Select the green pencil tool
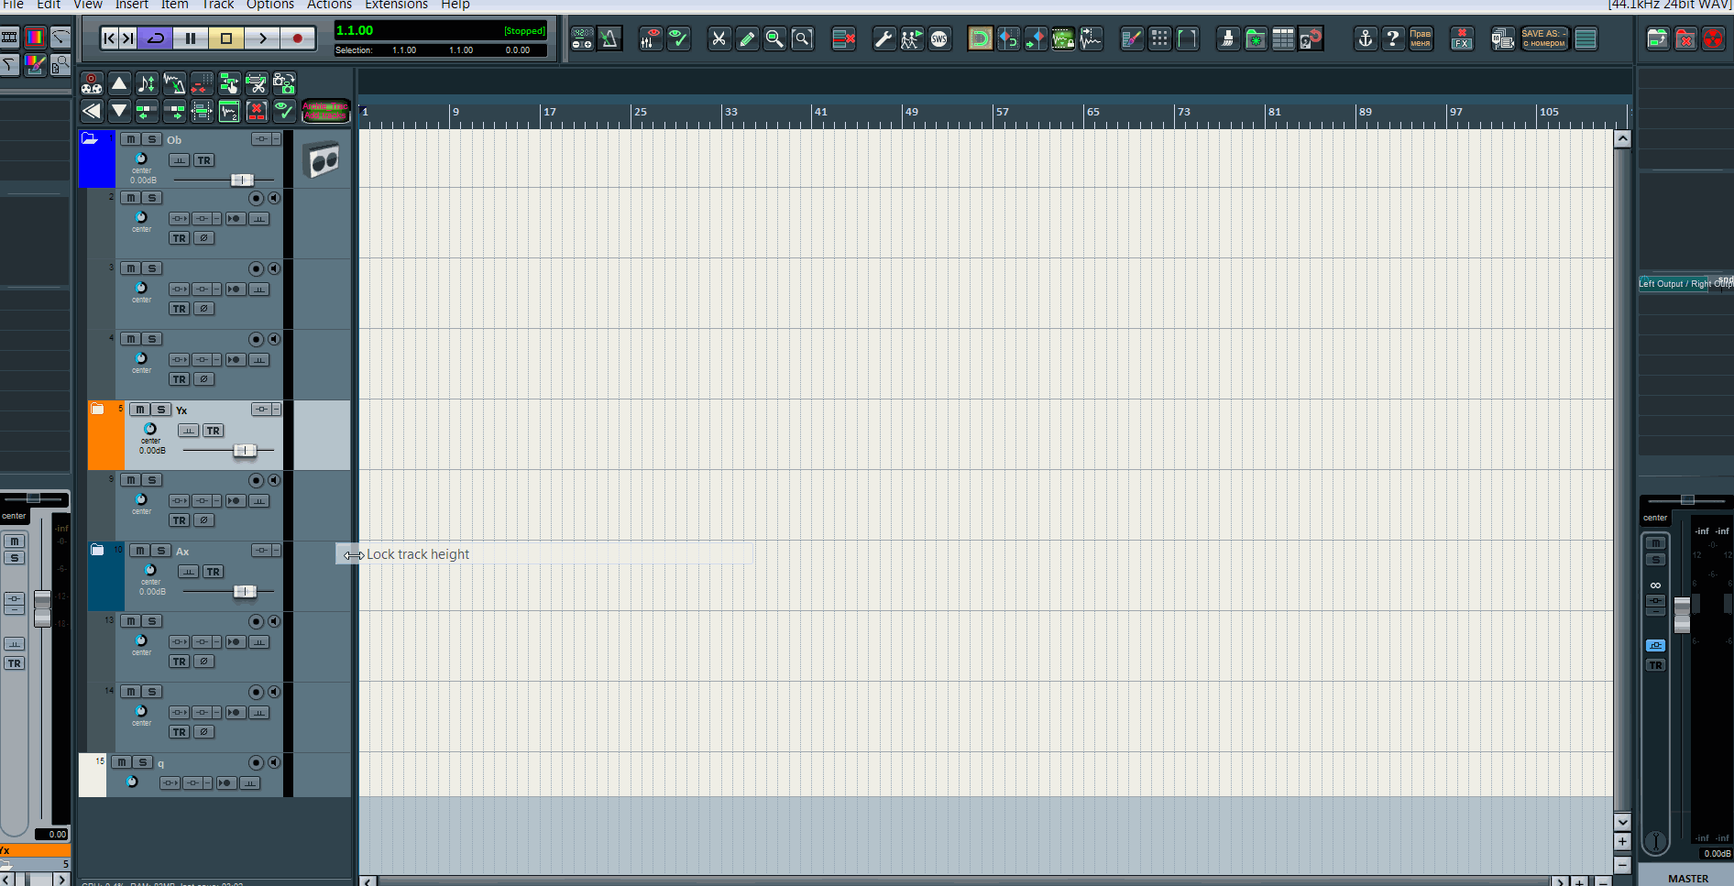This screenshot has height=886, width=1734. point(747,38)
